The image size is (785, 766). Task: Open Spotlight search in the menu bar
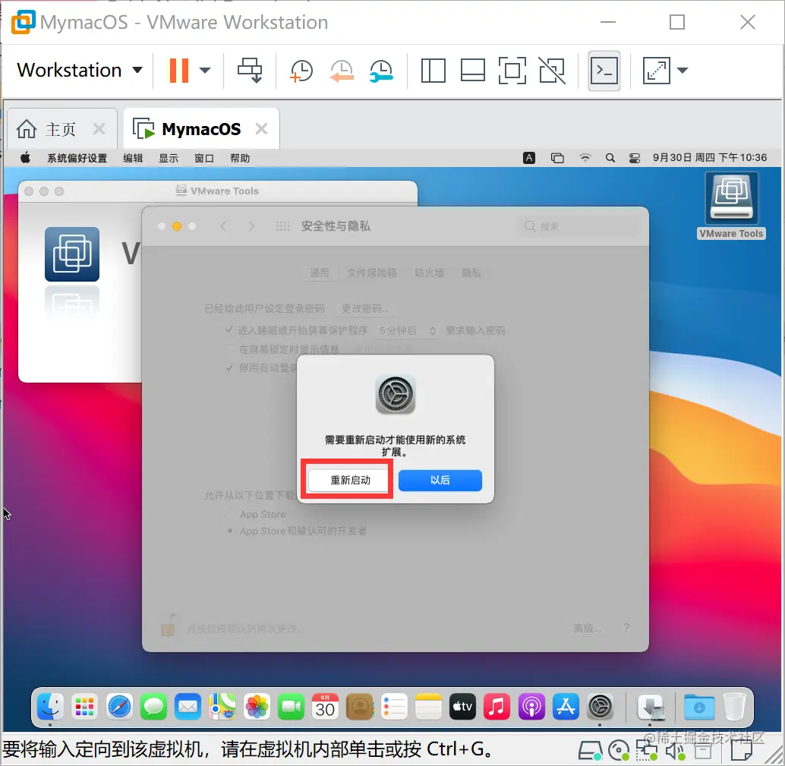(x=610, y=158)
